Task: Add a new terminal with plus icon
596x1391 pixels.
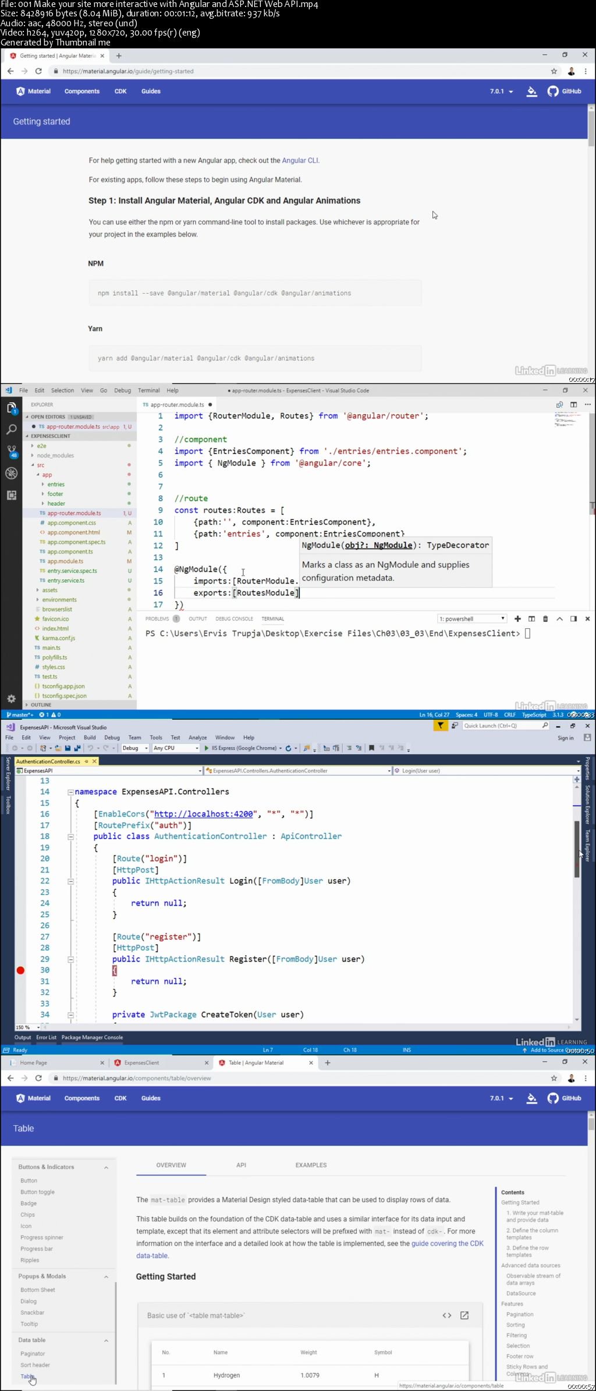Action: point(517,619)
